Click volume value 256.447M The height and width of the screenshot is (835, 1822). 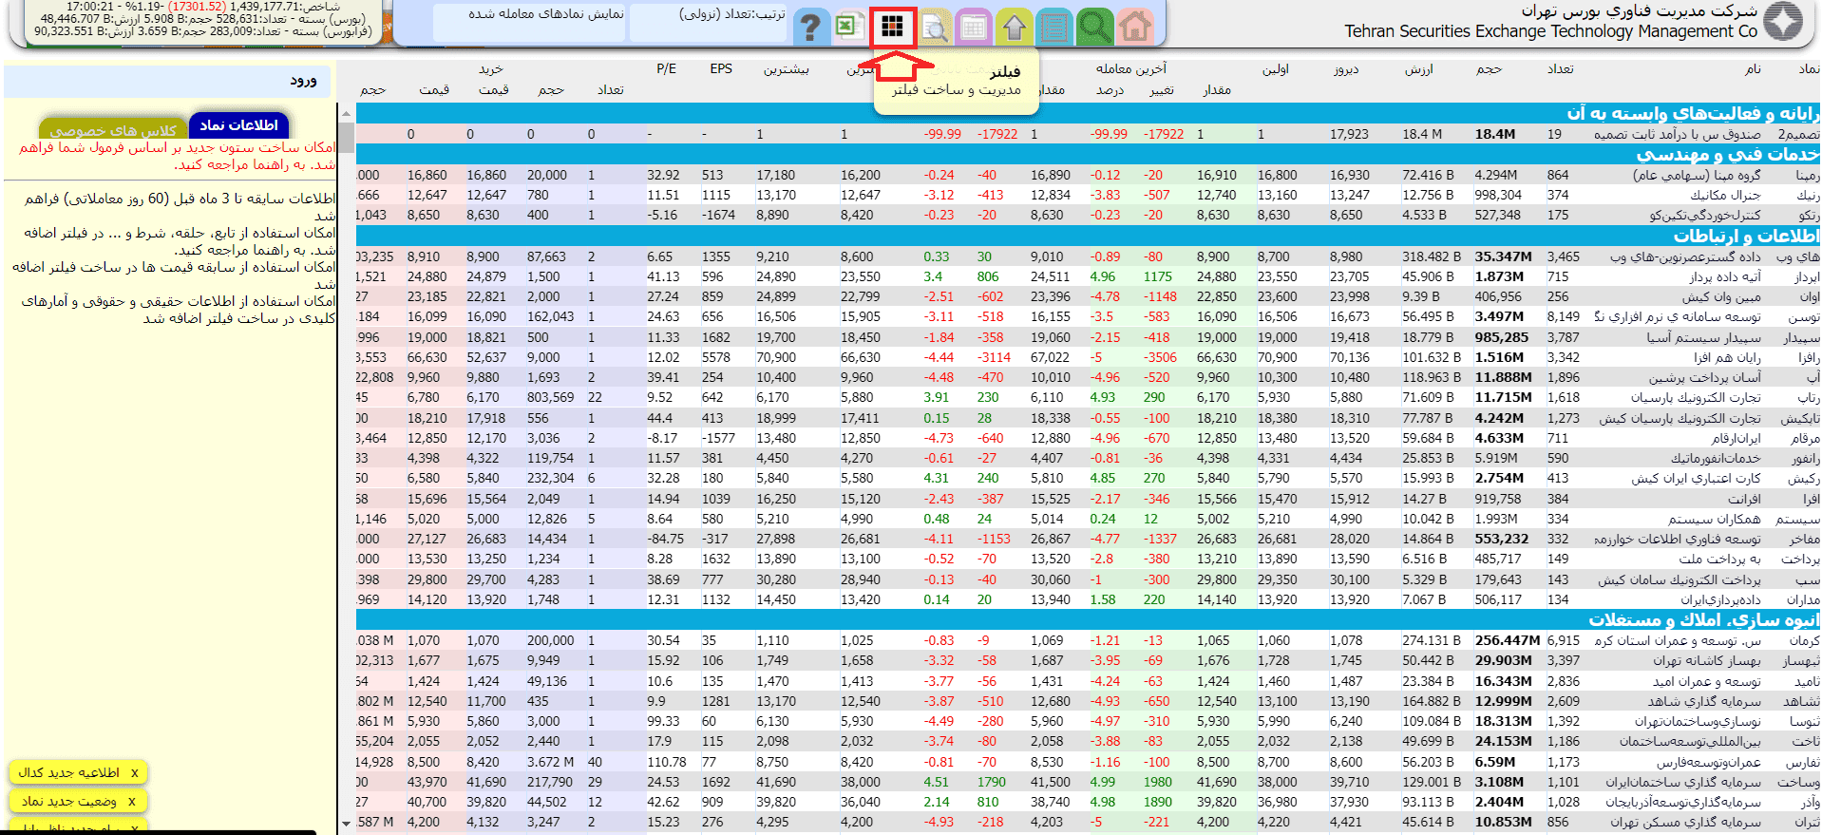pyautogui.click(x=1508, y=640)
